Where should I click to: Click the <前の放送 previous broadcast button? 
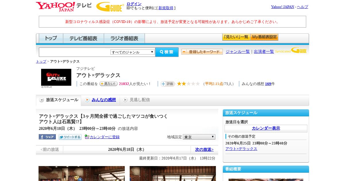tap(50, 149)
